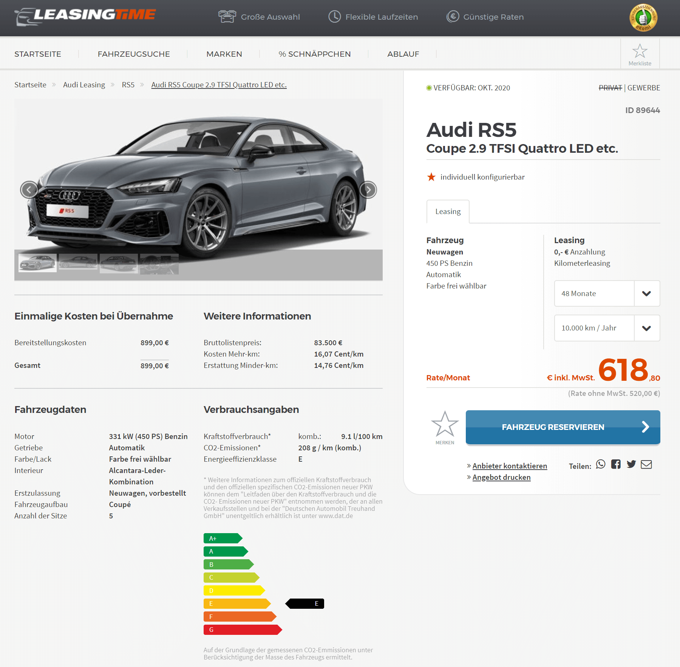Click the Fahrzeug reservieren button

[563, 427]
